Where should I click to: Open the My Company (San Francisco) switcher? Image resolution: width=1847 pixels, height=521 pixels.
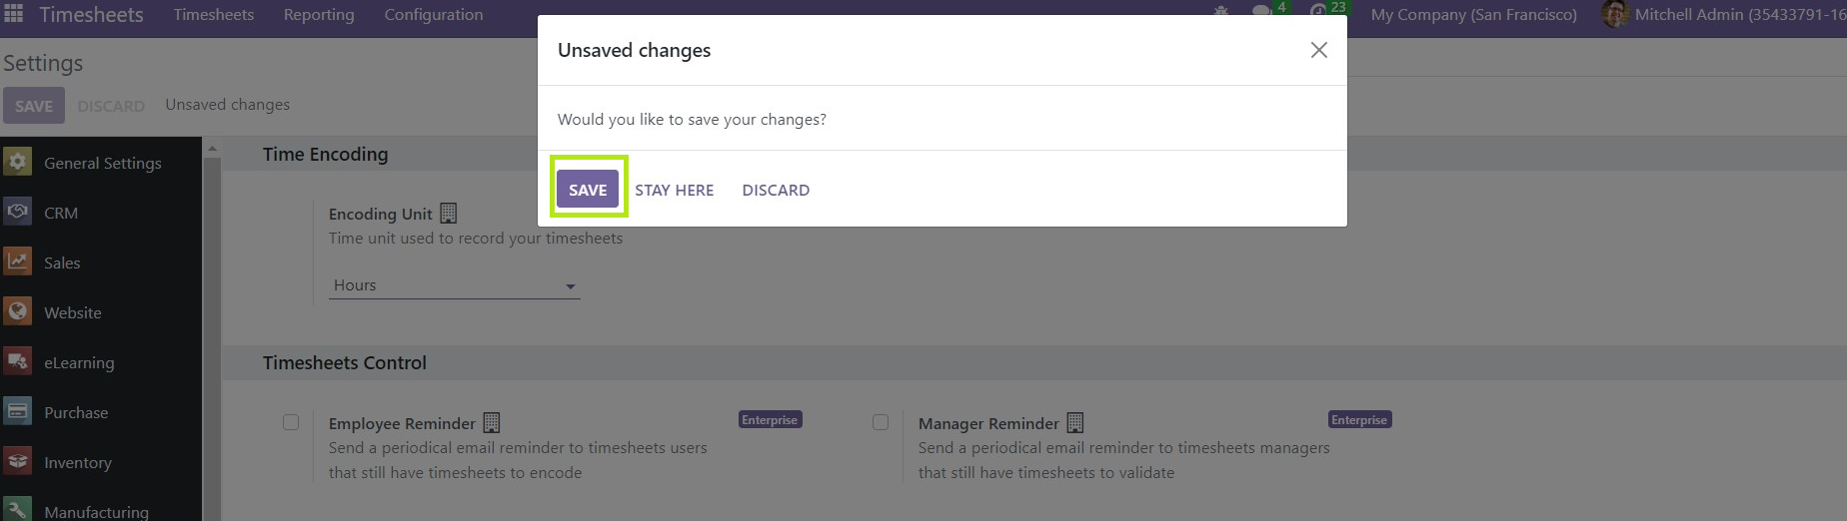click(1473, 15)
